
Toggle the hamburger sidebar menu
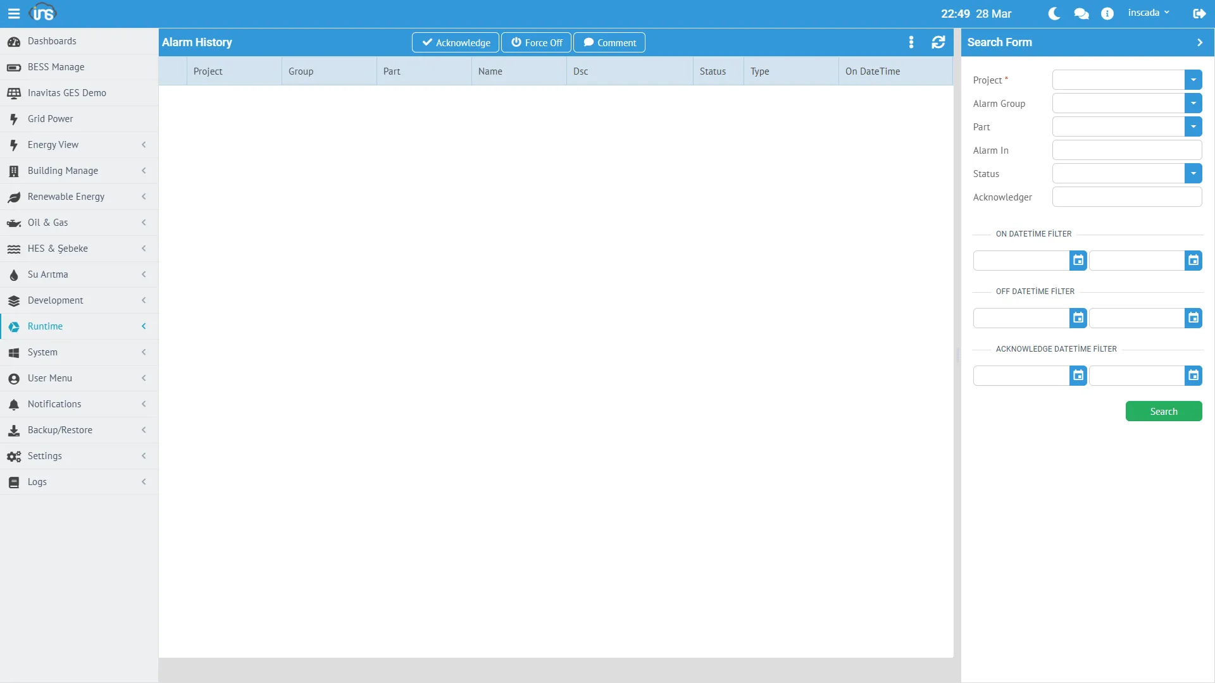pos(13,13)
